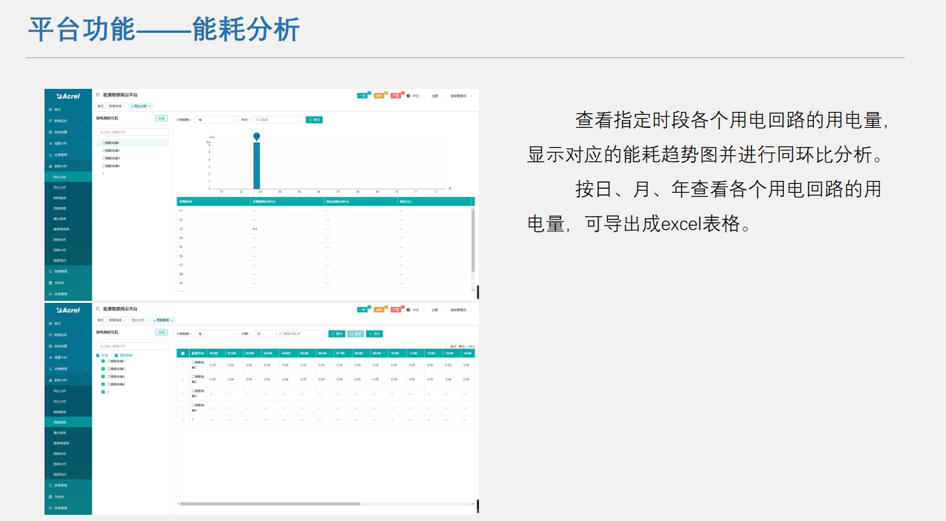Click the 导出 export button
Screen dimensions: 946x521
[x=374, y=334]
